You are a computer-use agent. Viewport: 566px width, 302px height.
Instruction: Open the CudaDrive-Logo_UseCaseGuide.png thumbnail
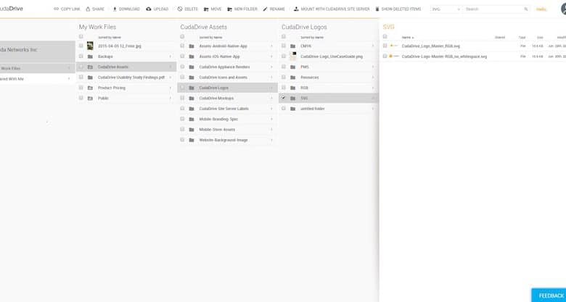tap(293, 56)
